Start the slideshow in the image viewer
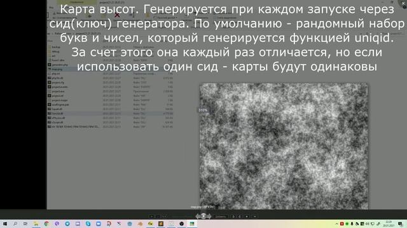 (x=203, y=216)
